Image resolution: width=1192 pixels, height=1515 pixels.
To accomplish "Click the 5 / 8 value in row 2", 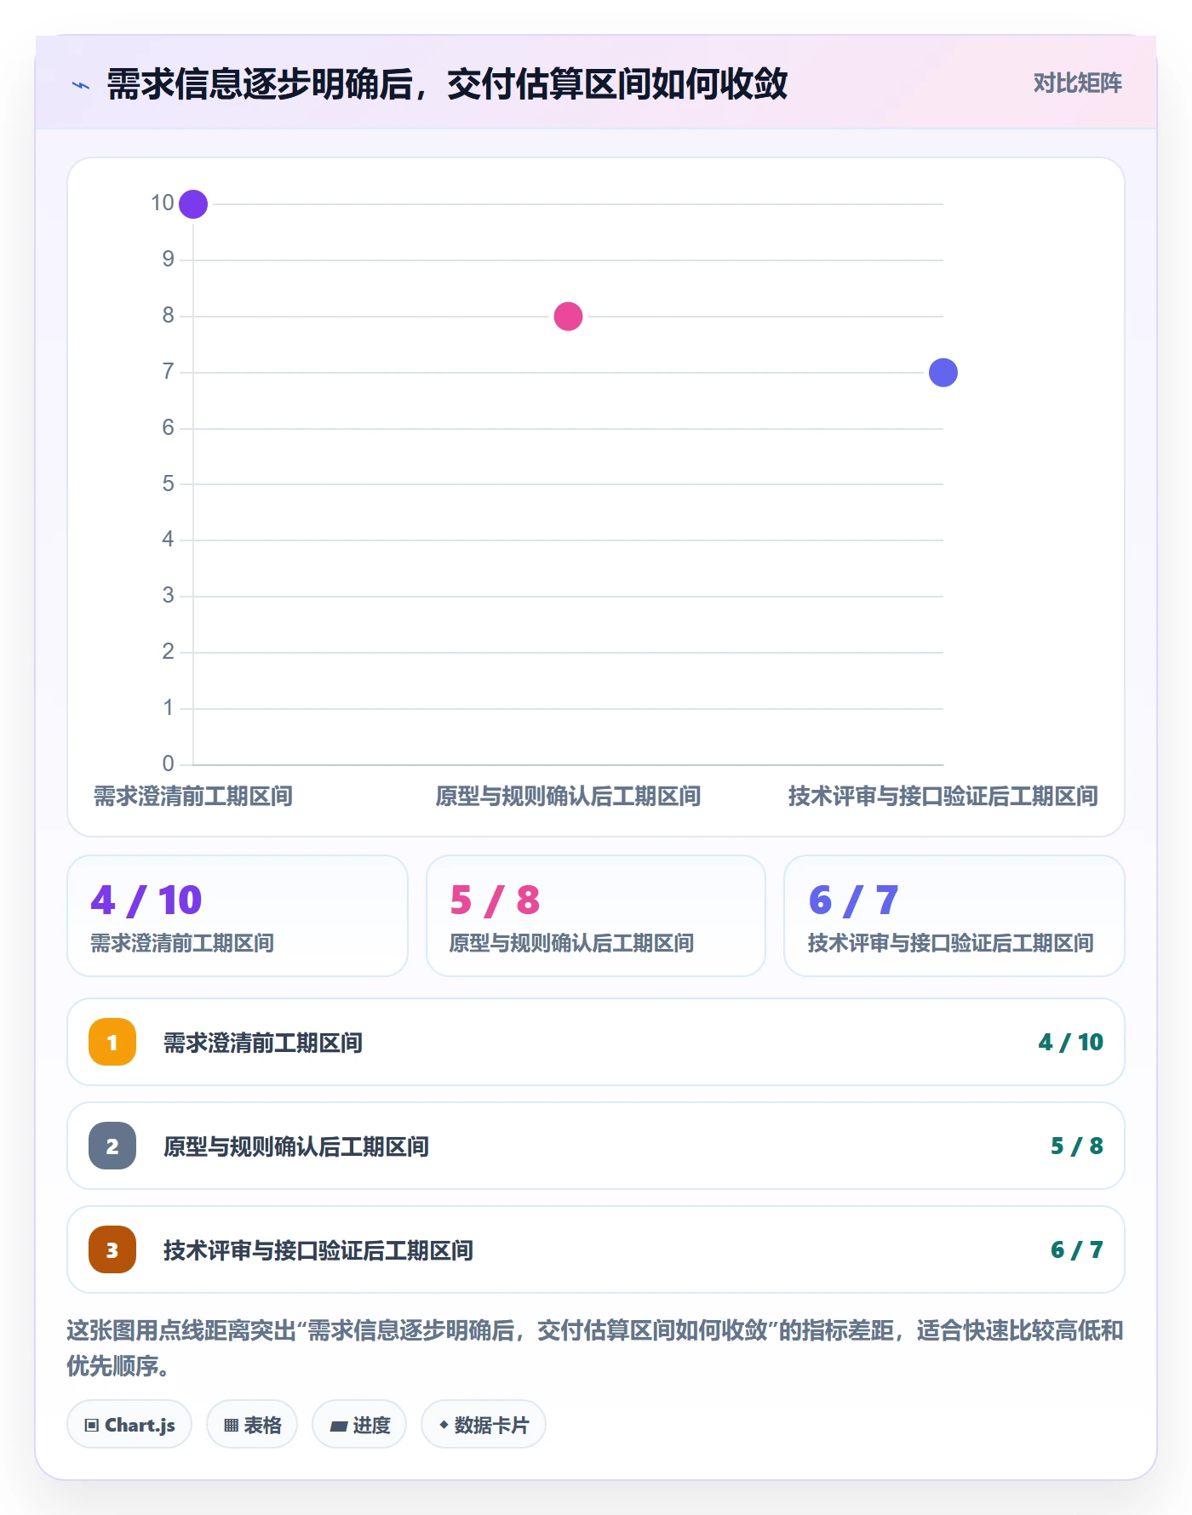I will tap(1076, 1146).
